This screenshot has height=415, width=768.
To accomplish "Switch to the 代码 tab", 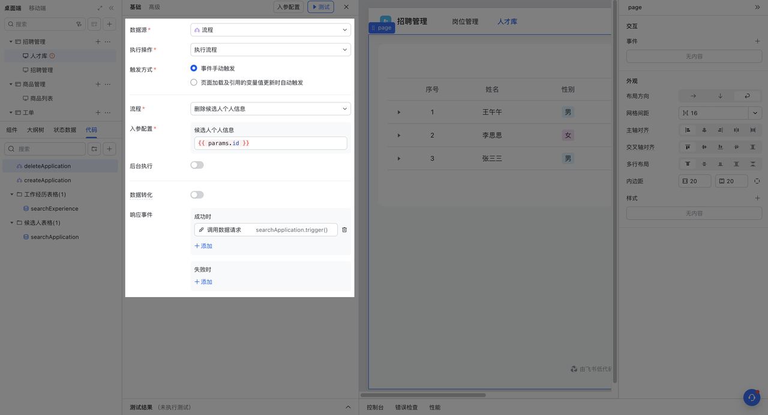I will [91, 130].
